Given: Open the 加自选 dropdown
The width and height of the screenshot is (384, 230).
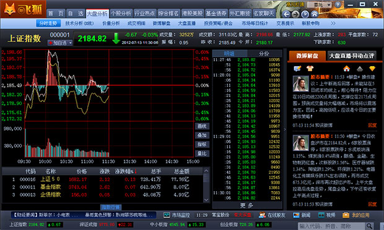Looking at the screenshot, I should coord(60,43).
